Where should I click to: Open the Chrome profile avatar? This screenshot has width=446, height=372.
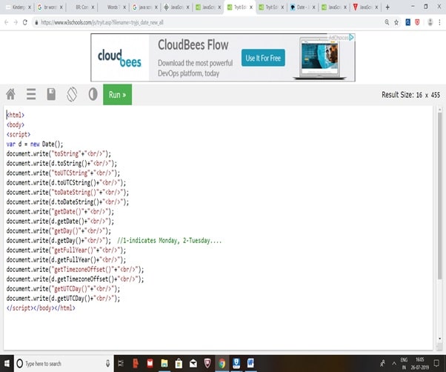[430, 22]
